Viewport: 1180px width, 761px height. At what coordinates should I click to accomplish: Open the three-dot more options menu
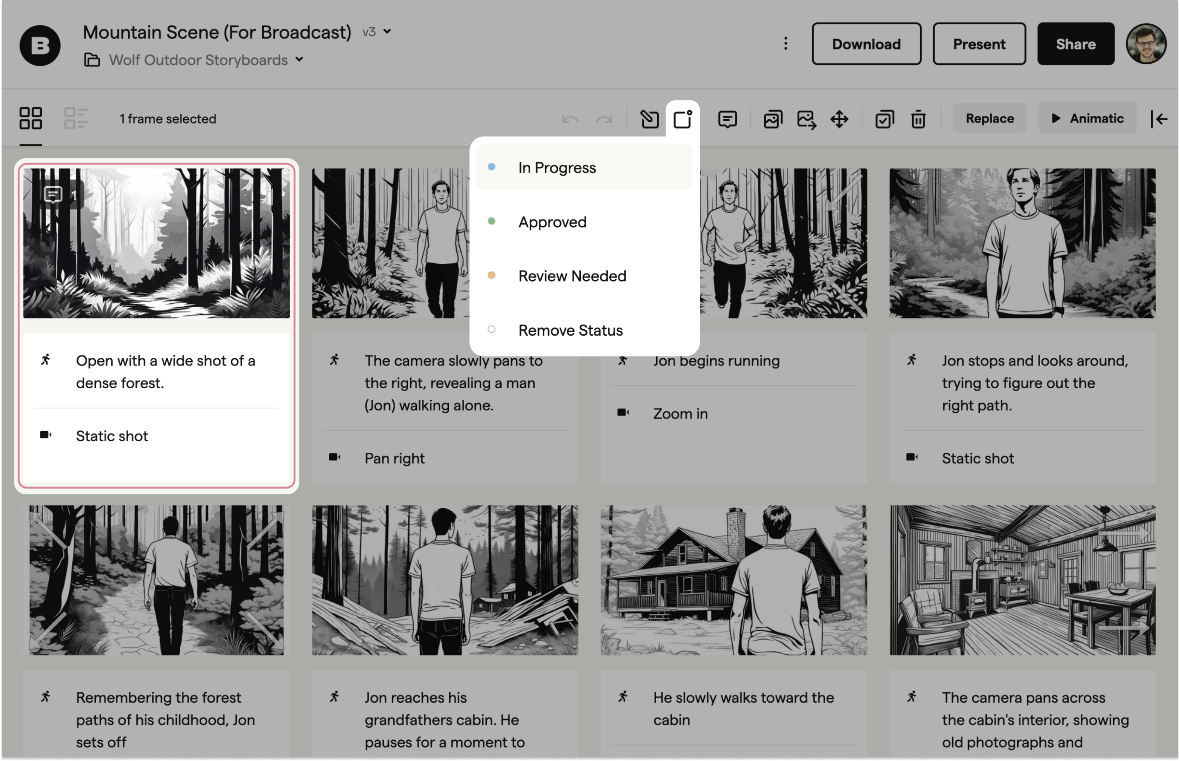pyautogui.click(x=785, y=44)
